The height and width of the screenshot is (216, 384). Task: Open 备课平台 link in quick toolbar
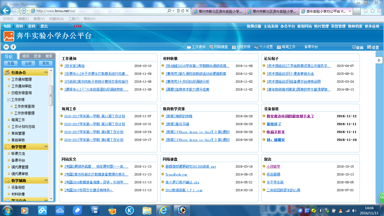(x=311, y=47)
